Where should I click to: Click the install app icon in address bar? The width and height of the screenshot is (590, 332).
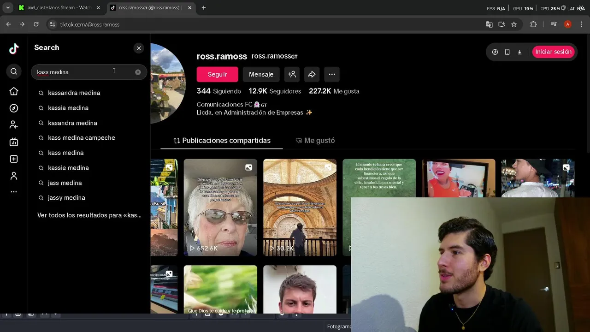click(501, 24)
